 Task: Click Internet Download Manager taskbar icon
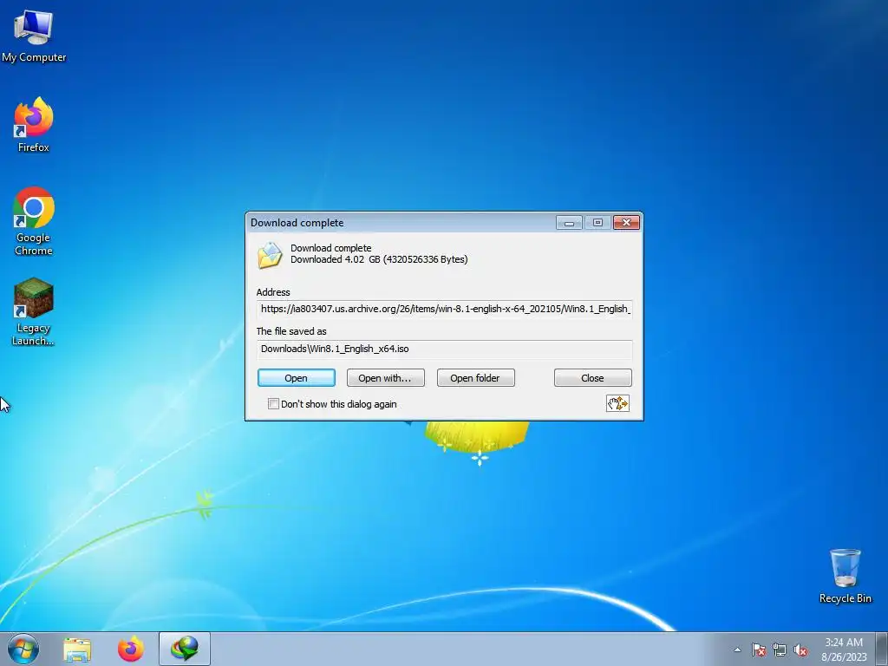(185, 649)
